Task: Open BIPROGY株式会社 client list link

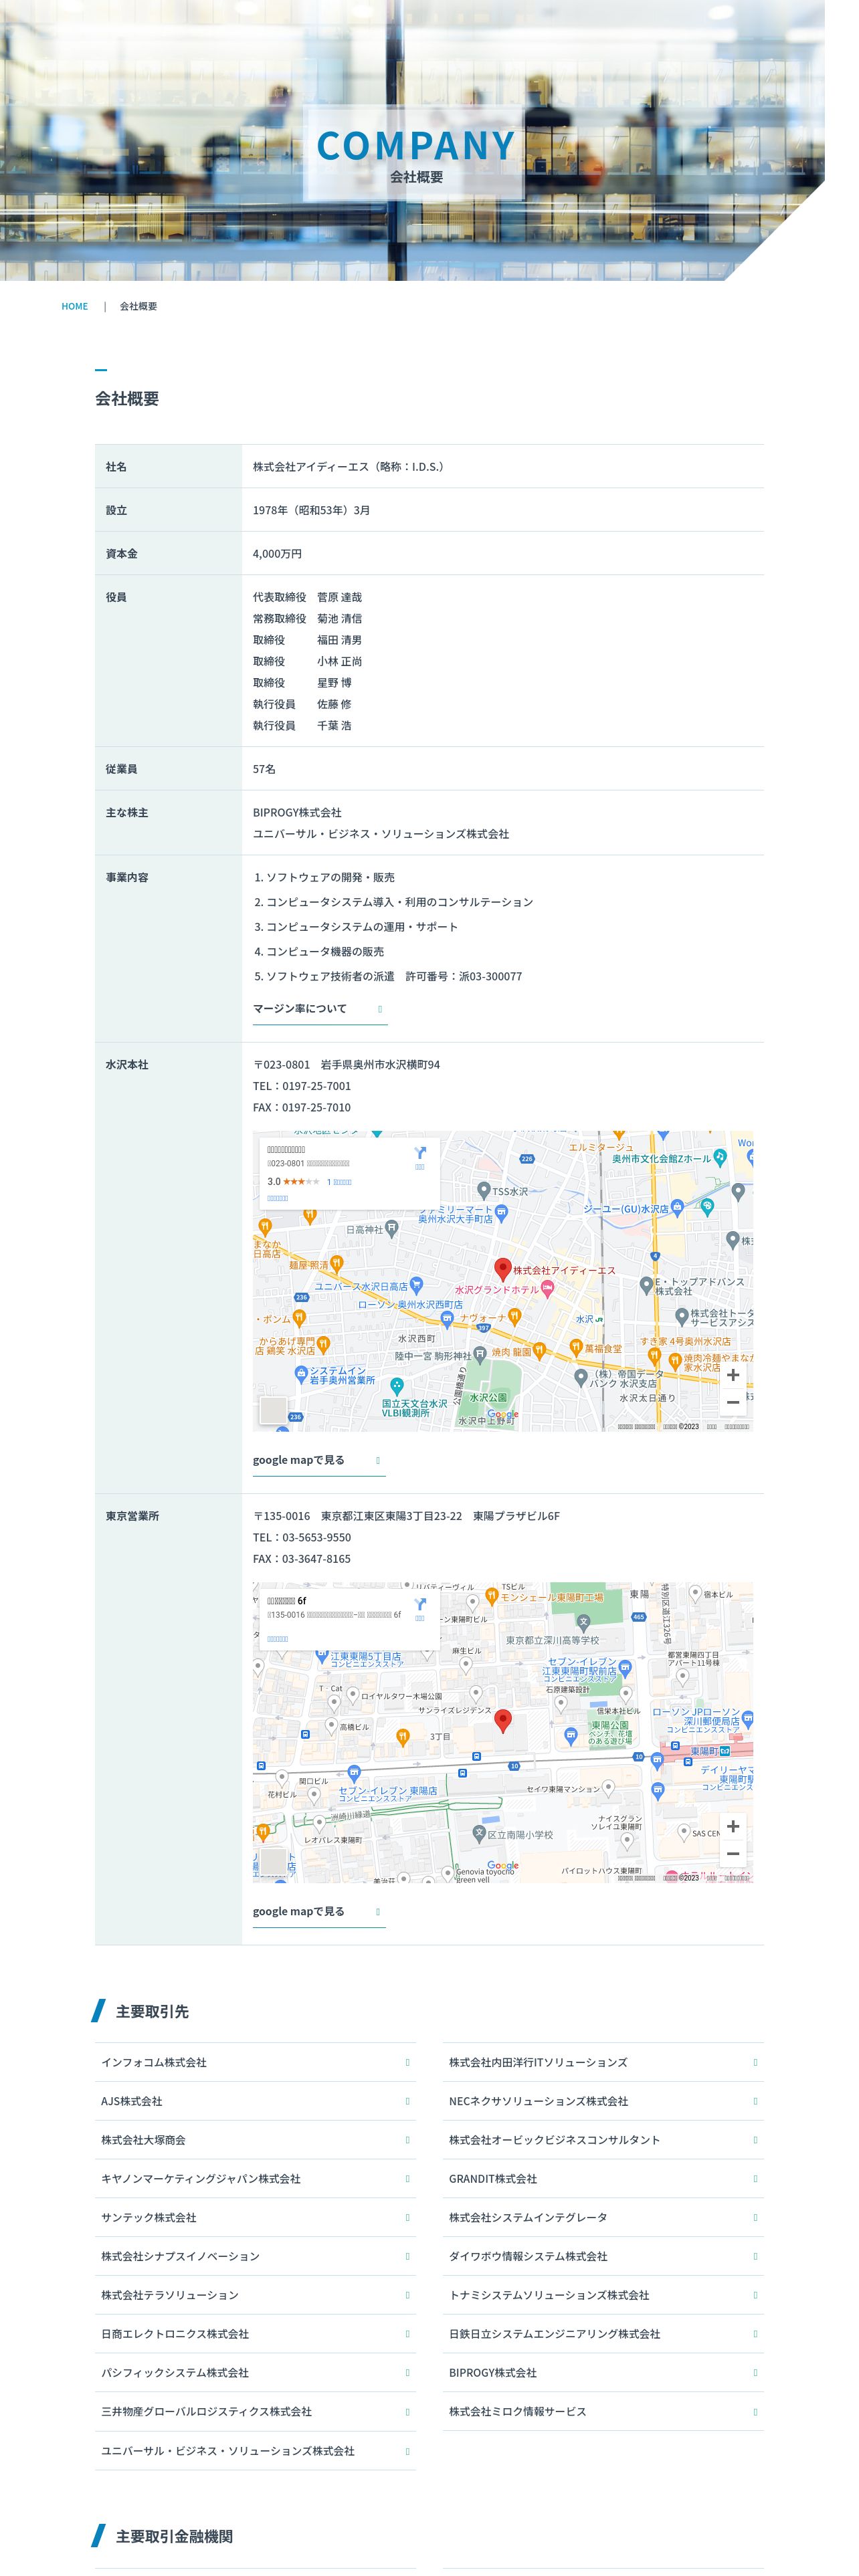Action: pos(603,2373)
